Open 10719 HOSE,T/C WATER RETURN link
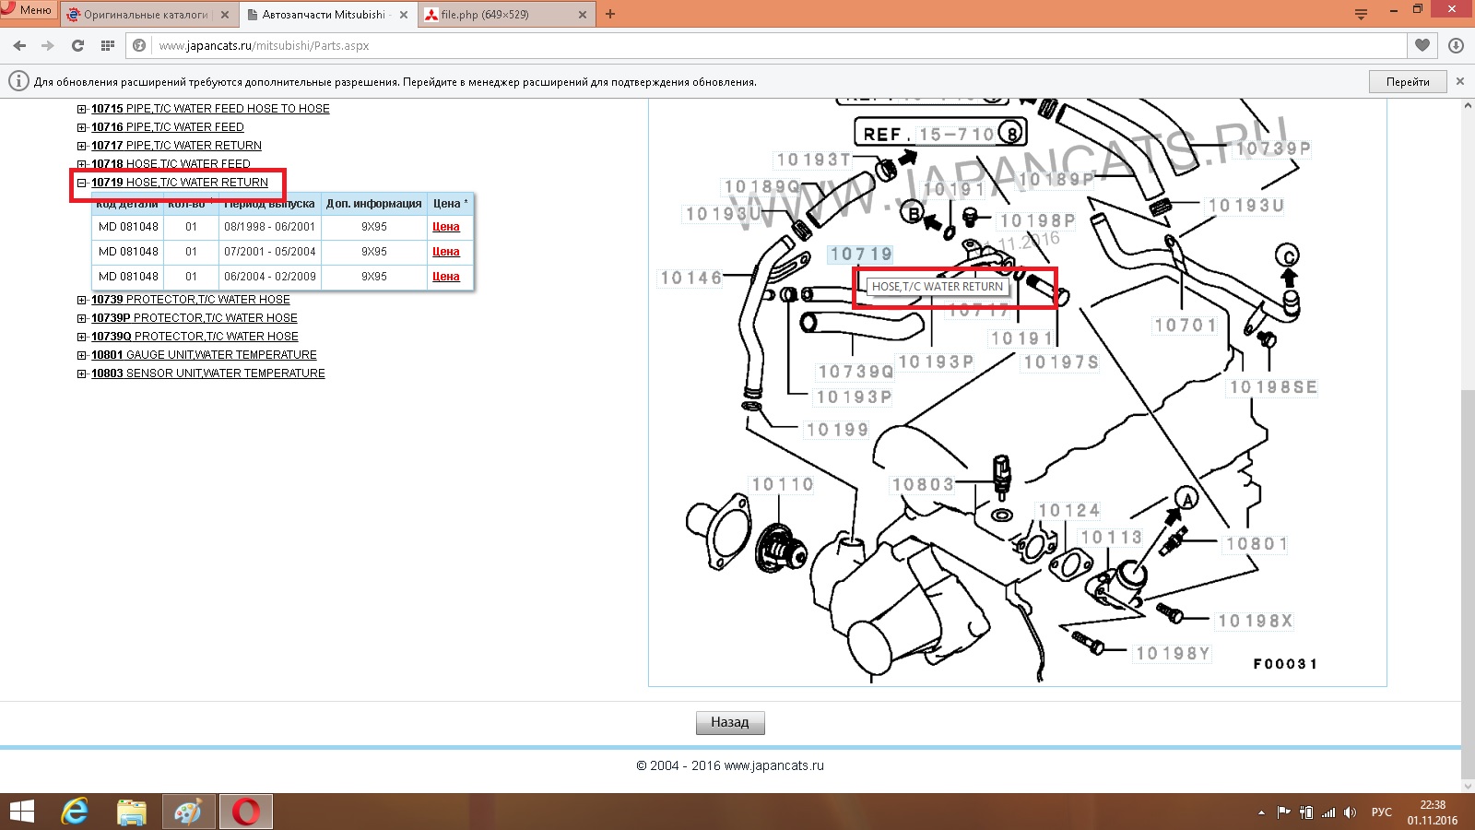This screenshot has height=830, width=1475. [180, 183]
